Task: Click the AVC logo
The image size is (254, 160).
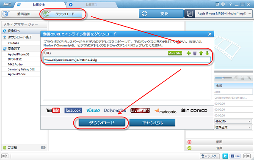Action: click(7, 4)
